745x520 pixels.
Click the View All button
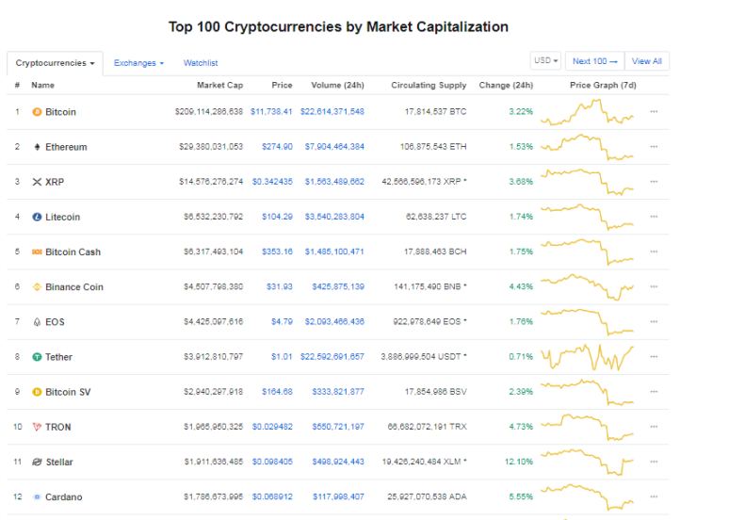pos(647,61)
